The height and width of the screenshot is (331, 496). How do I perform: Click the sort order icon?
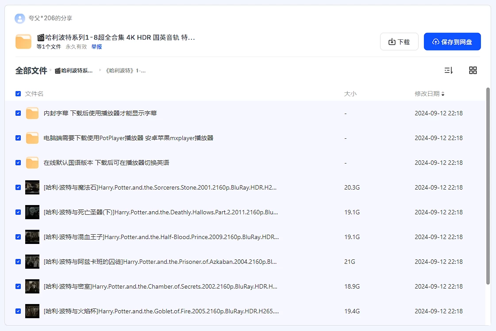(x=448, y=70)
